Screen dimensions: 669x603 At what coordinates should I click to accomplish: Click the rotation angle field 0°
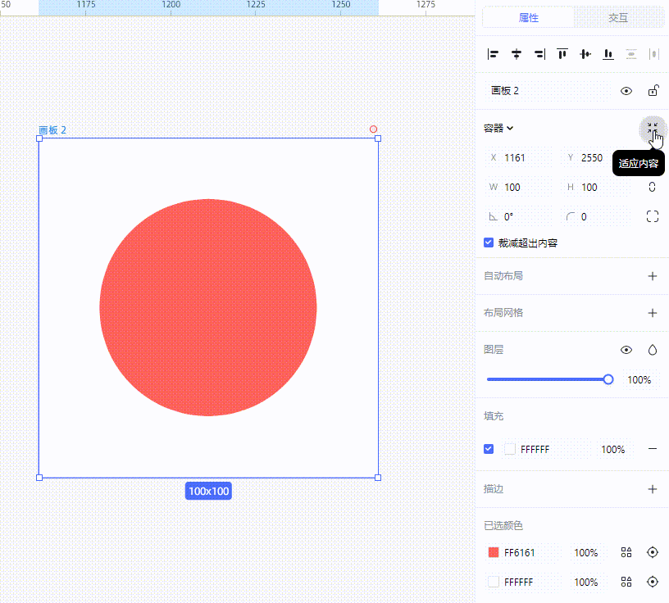click(x=519, y=216)
